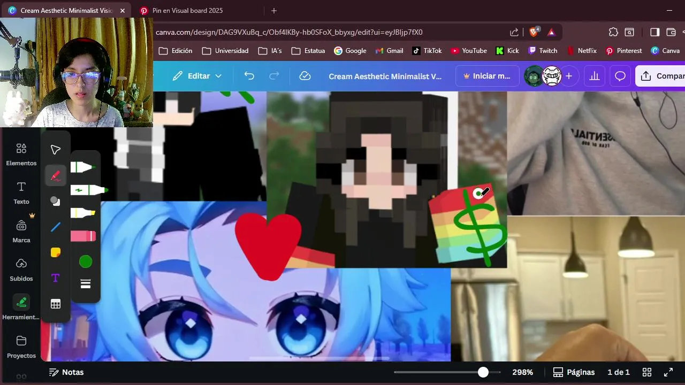The image size is (685, 385).
Task: Toggle the grid view icon
Action: coord(647,372)
